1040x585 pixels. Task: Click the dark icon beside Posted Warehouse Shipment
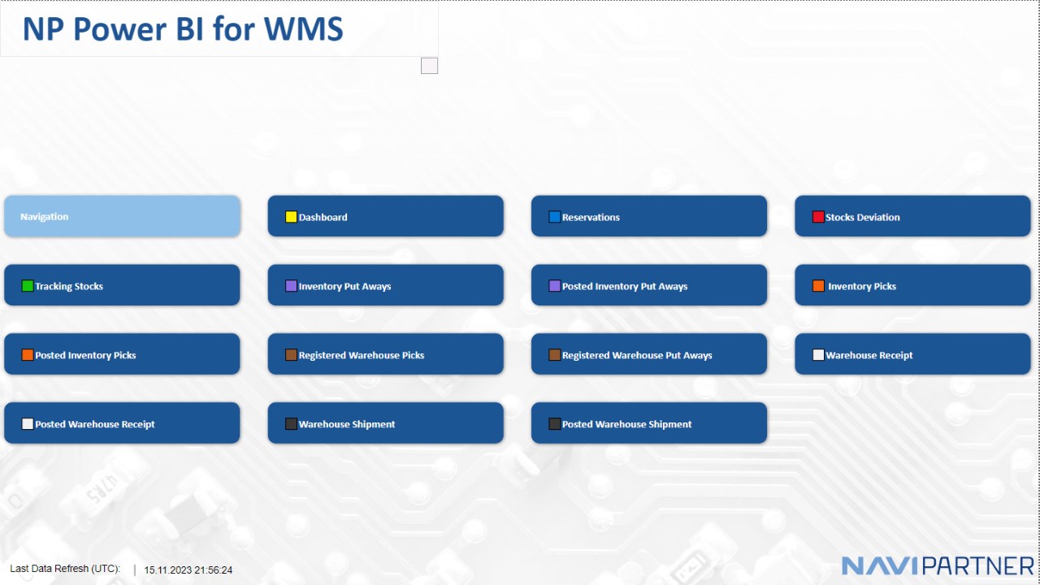[554, 424]
